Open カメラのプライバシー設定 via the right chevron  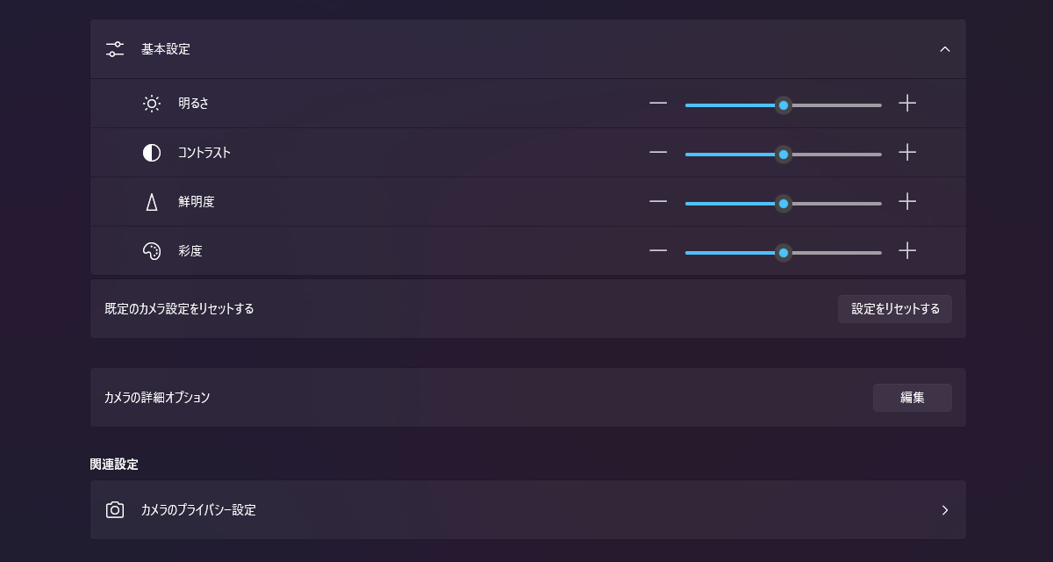(945, 510)
